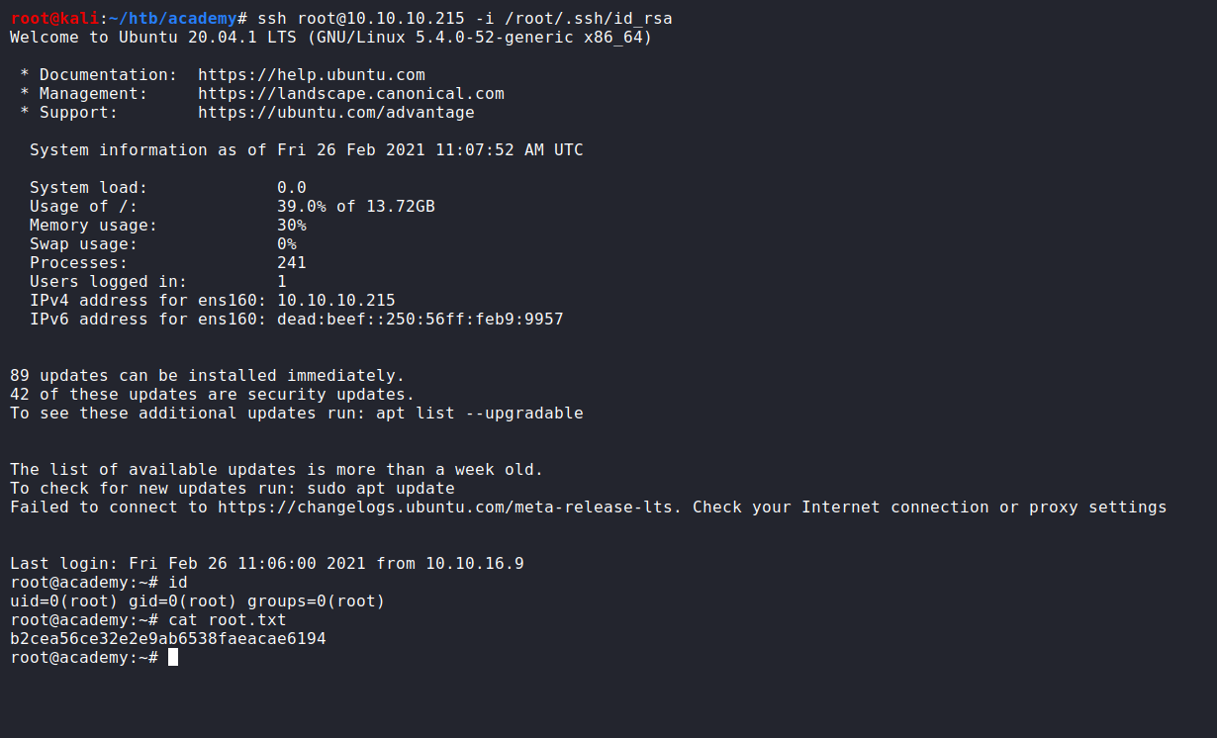The width and height of the screenshot is (1217, 738).
Task: Click the Memory usage 30% value
Action: coord(292,226)
